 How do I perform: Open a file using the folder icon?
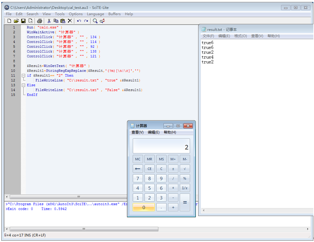pyautogui.click(x=16, y=21)
